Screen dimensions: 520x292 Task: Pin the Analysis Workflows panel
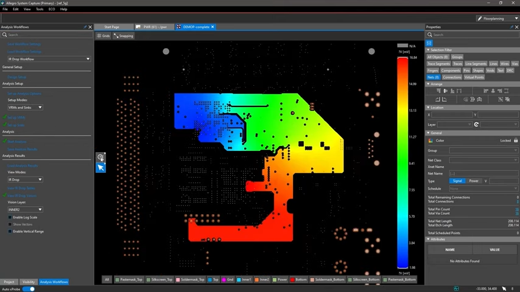pos(85,27)
